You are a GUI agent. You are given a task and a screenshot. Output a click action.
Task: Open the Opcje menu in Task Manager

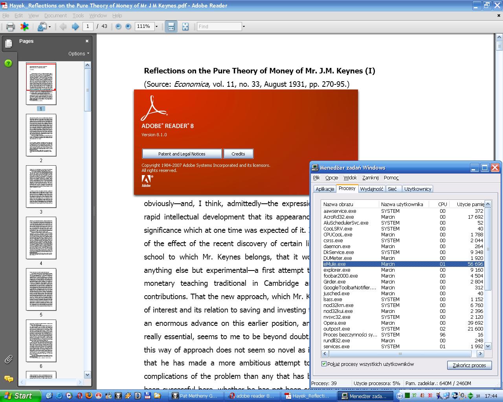(x=332, y=178)
